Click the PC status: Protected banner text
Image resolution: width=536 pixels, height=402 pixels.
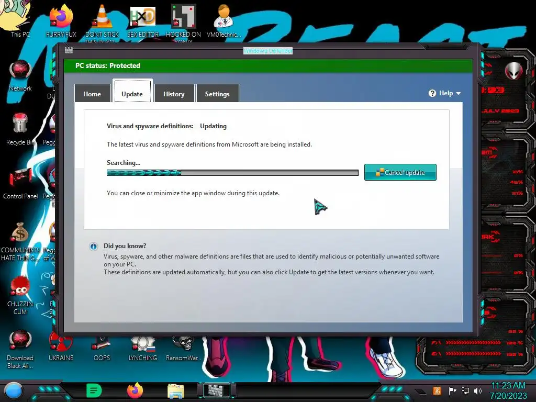point(108,65)
